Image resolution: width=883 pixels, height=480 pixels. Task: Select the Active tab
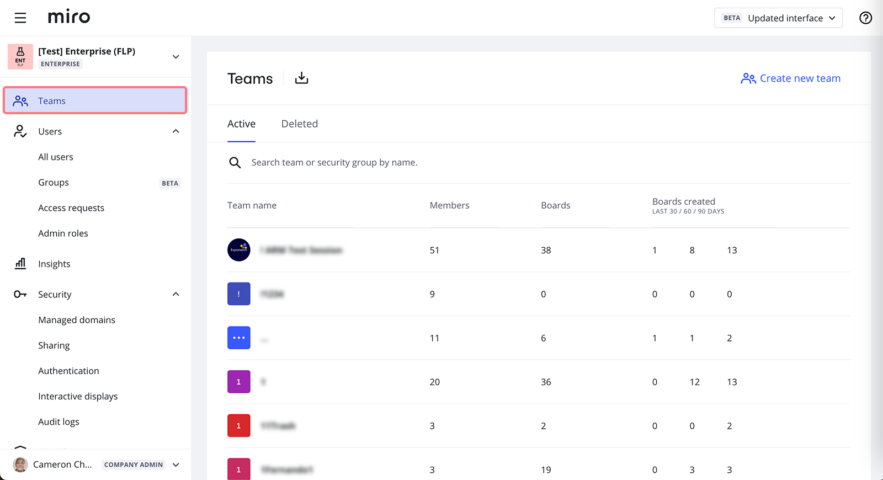coord(241,124)
